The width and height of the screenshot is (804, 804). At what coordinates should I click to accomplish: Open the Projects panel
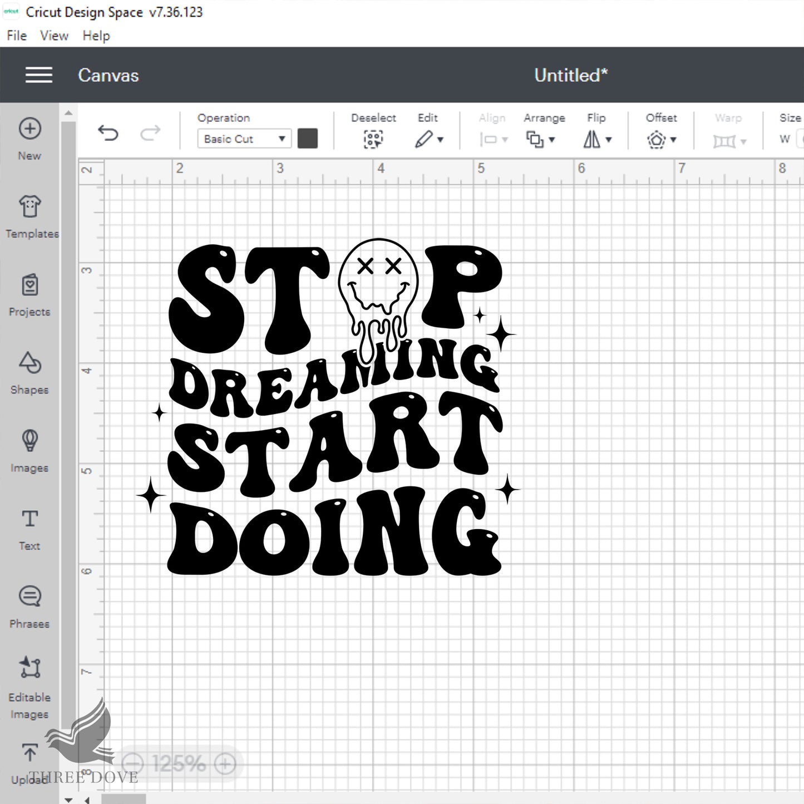coord(29,295)
